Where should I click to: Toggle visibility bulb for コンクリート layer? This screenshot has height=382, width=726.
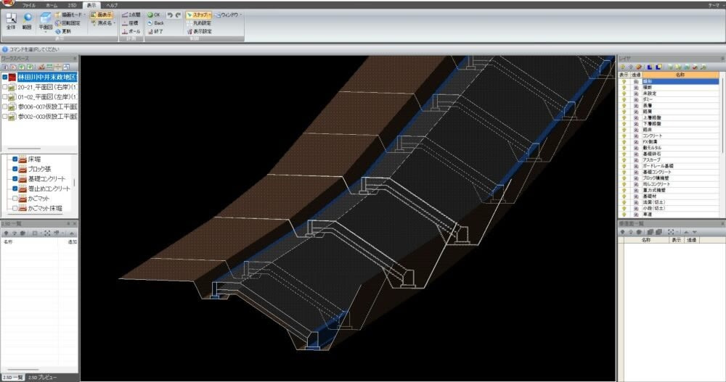coord(624,136)
